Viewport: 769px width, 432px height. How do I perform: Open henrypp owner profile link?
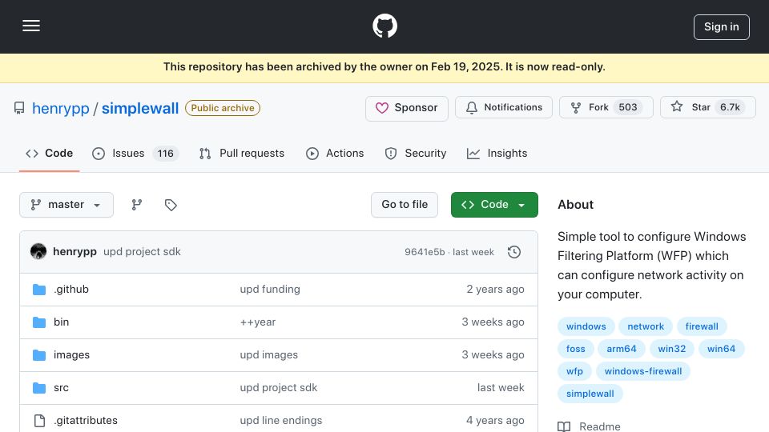click(61, 108)
